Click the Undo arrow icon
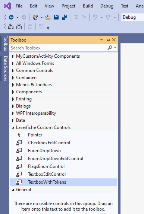 [x=95, y=17]
